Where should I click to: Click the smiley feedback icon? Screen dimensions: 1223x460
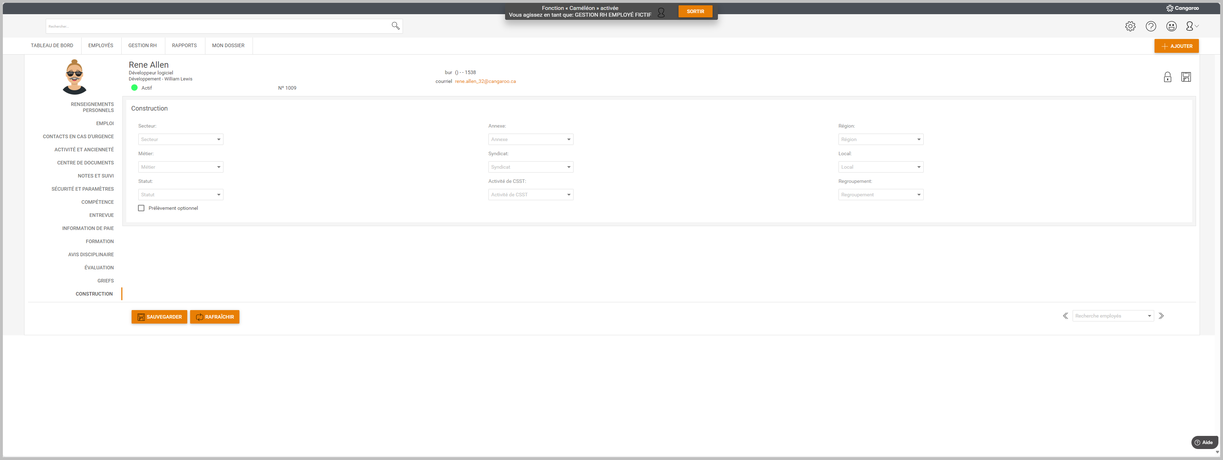[x=1171, y=27]
